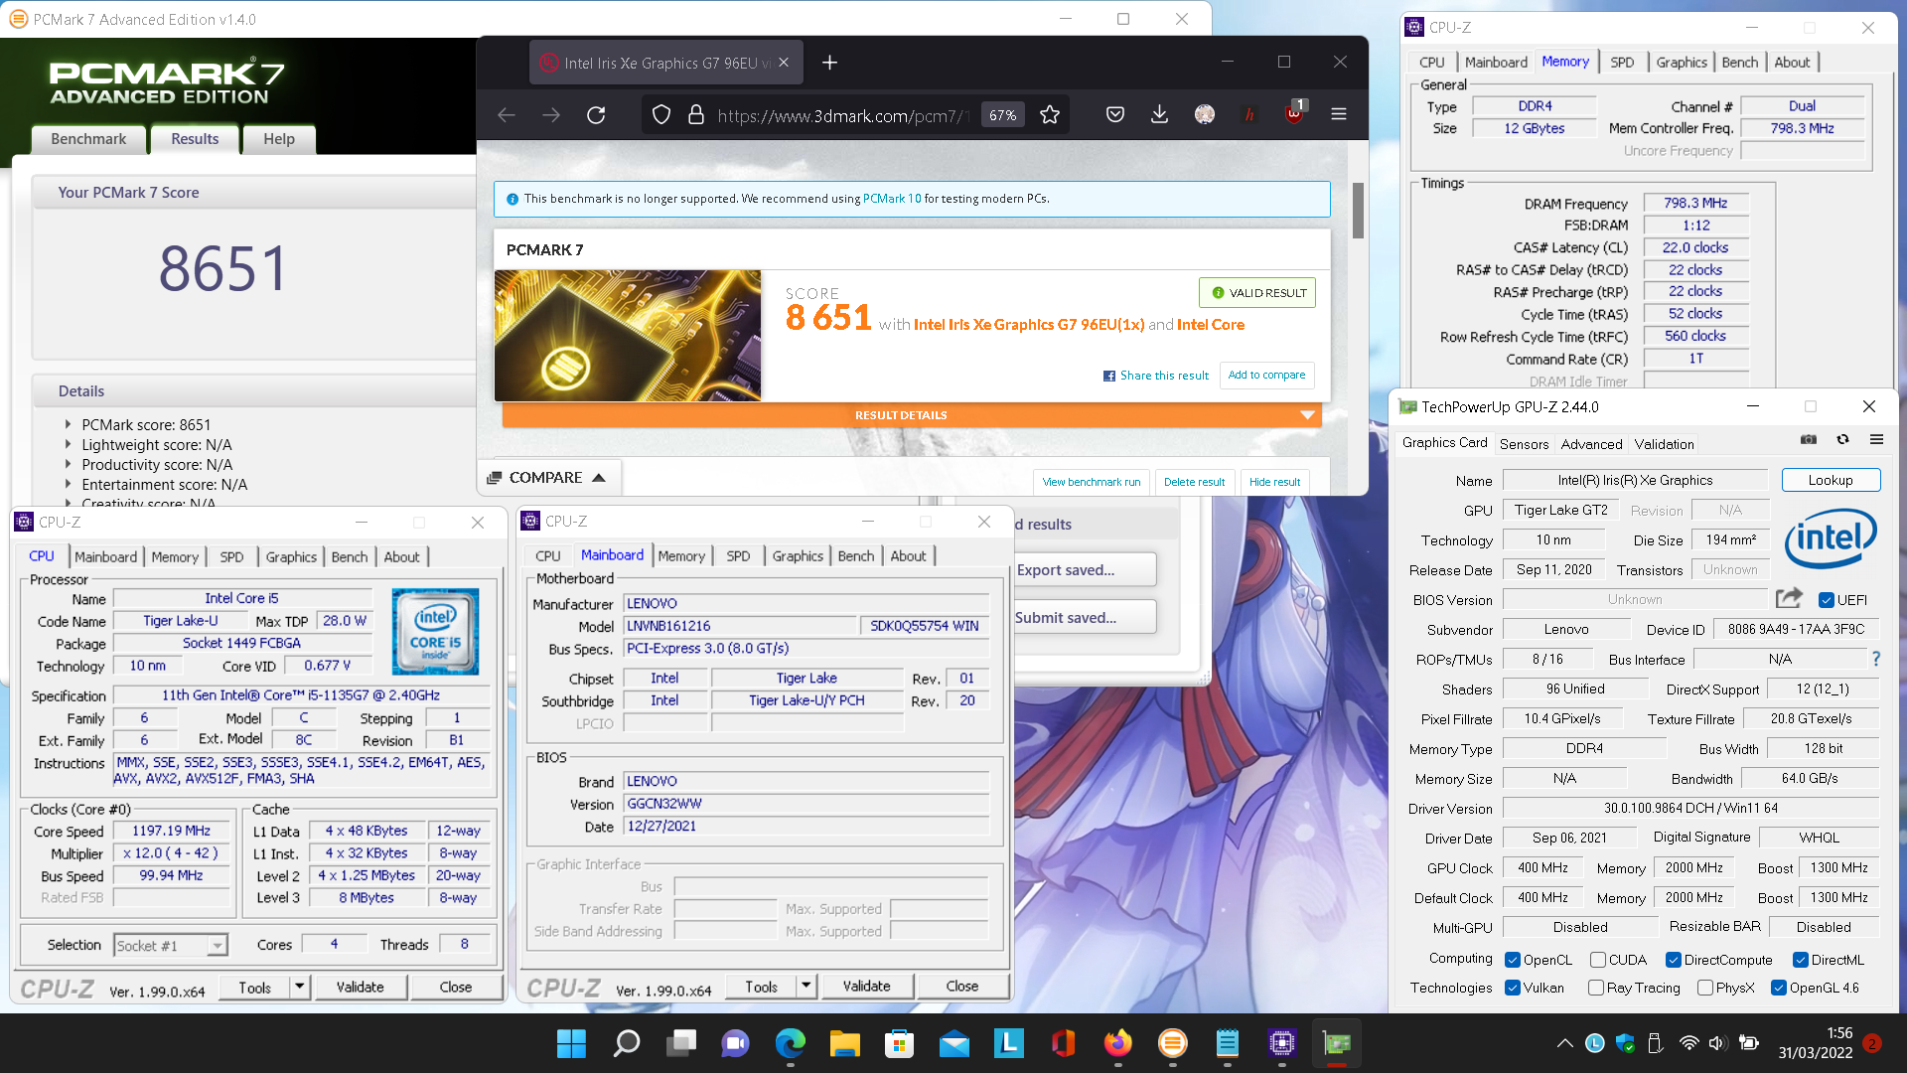Viewport: 1907px width, 1073px height.
Task: Open CPU-Z from the taskbar
Action: point(1282,1043)
